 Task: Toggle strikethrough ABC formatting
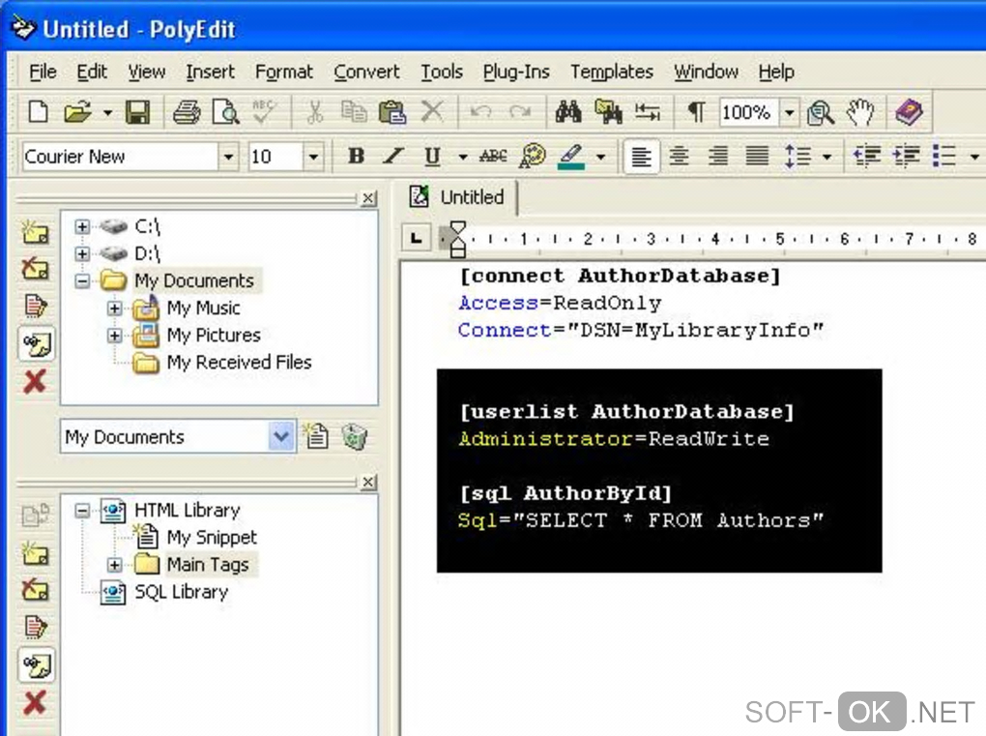tap(494, 156)
